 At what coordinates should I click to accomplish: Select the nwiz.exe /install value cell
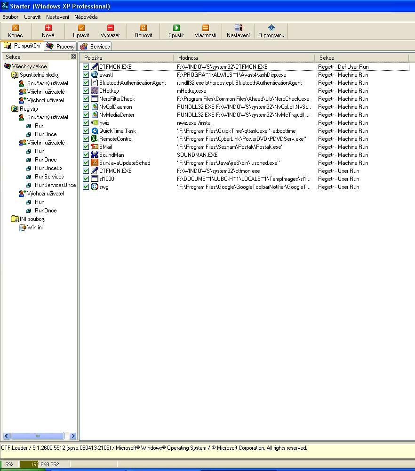click(x=195, y=123)
